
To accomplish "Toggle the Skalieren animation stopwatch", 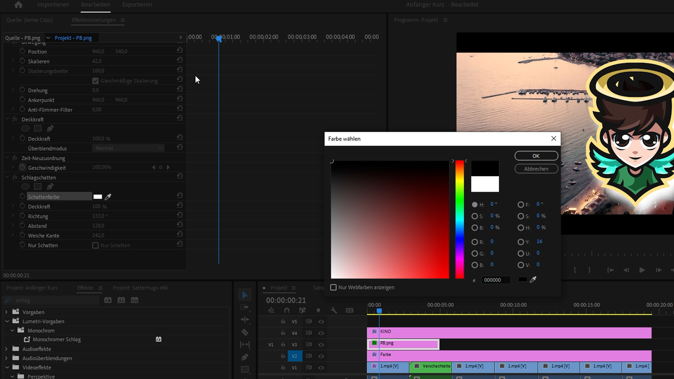I will (x=22, y=61).
